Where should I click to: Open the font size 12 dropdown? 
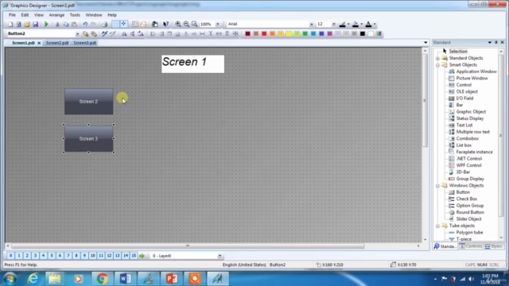click(333, 25)
